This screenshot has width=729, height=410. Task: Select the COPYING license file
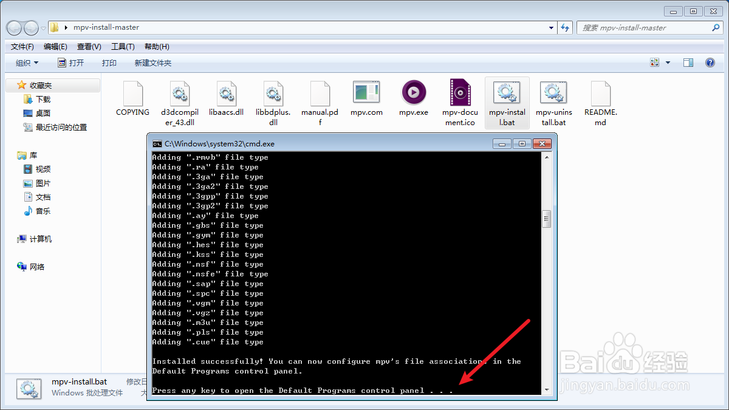coord(132,97)
